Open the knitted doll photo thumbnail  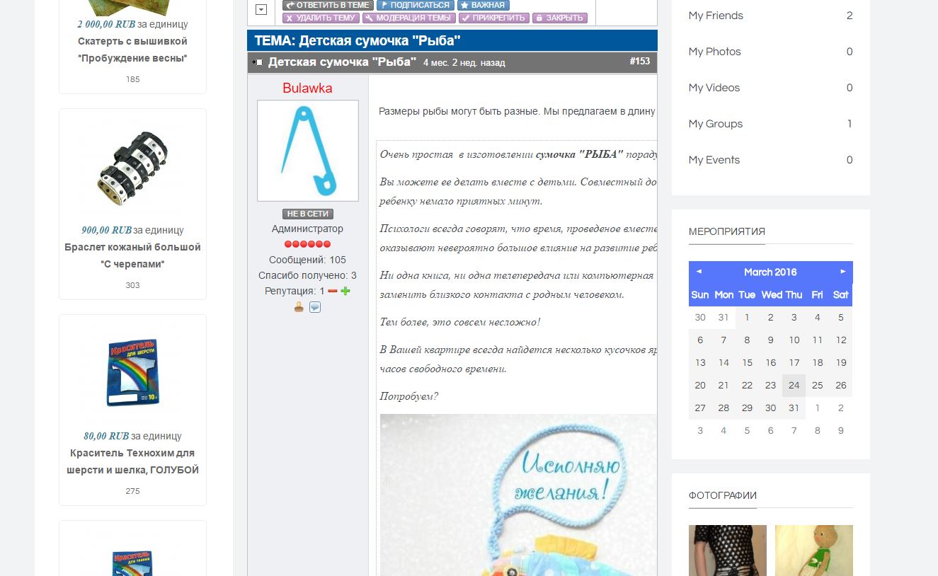814,551
